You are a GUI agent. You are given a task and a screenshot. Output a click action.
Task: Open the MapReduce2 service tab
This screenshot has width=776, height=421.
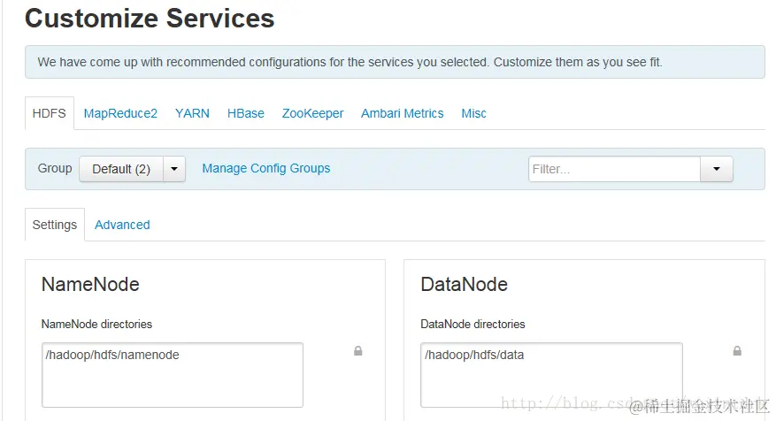point(120,113)
